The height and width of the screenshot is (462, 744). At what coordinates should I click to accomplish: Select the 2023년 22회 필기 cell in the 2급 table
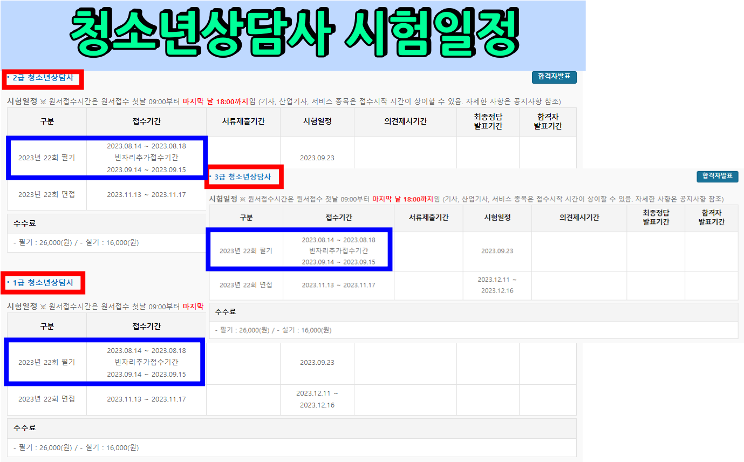coord(47,158)
